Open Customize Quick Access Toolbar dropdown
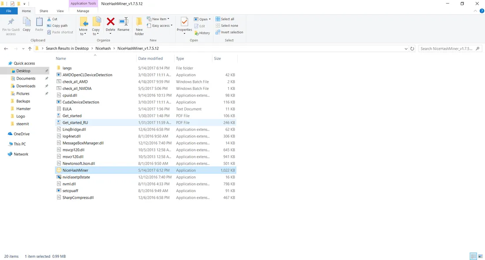485x260 pixels. click(x=24, y=4)
